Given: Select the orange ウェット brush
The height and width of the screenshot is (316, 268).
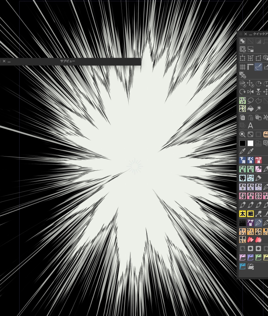Looking at the screenshot, I should [x=250, y=231].
